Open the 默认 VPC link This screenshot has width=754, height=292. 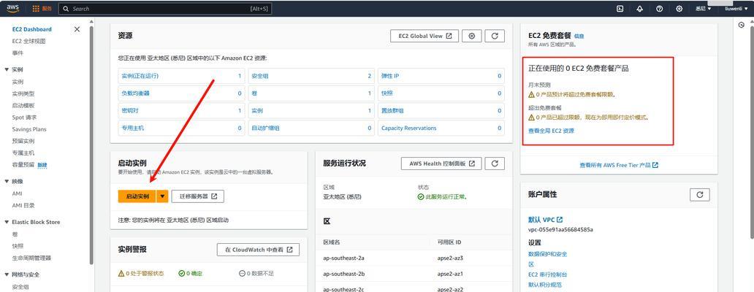tap(546, 220)
